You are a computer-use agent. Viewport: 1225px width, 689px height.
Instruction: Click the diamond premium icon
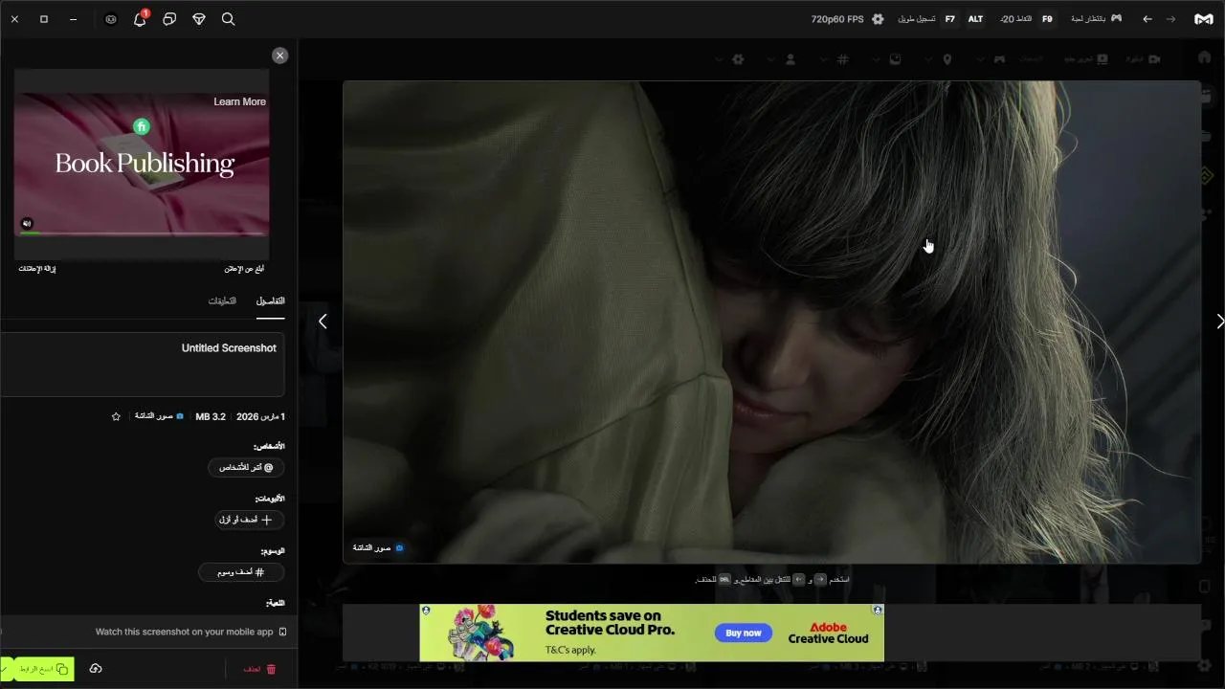(199, 19)
